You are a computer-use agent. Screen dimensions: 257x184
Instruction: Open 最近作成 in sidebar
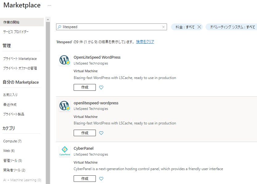[x=10, y=105]
